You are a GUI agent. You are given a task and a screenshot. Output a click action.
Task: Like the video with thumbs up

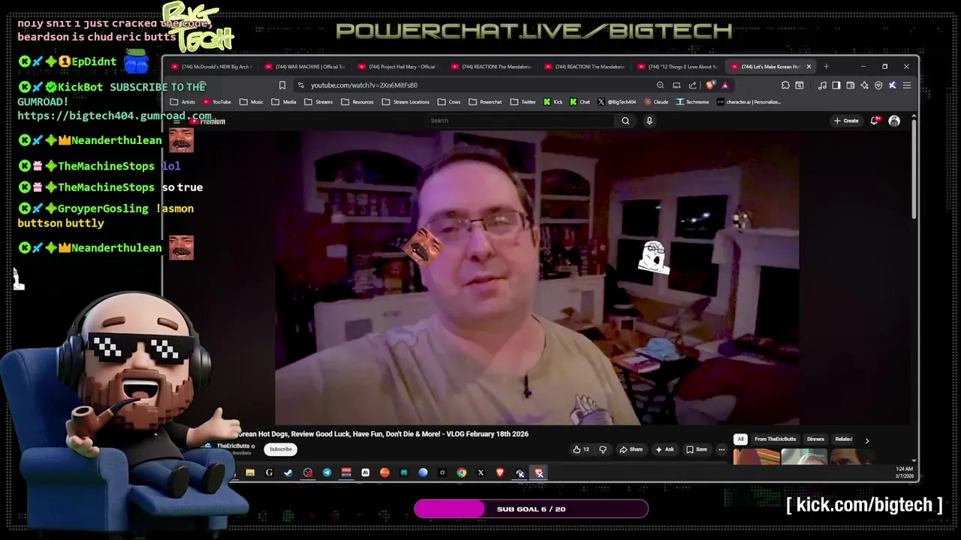coord(581,449)
